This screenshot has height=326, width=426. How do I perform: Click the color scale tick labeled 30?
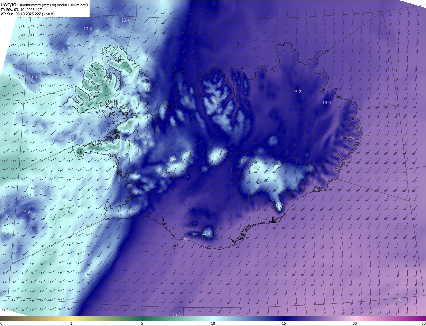pos(355,323)
